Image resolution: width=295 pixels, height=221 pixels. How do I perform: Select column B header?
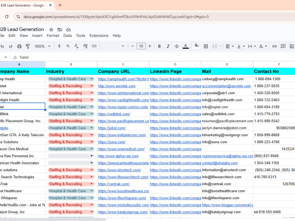click(71, 64)
